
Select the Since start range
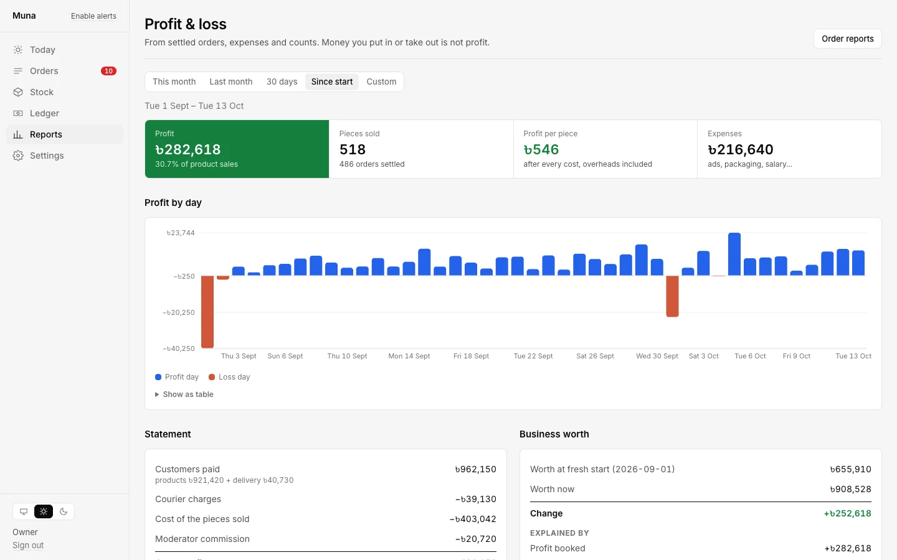coord(332,82)
